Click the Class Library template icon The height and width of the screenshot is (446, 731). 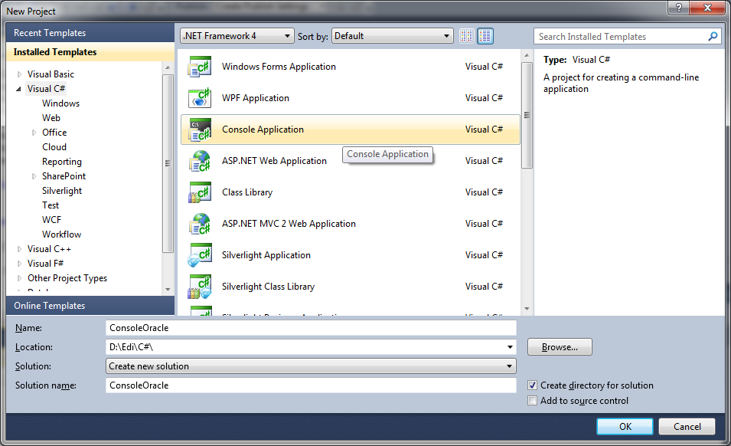(x=200, y=192)
